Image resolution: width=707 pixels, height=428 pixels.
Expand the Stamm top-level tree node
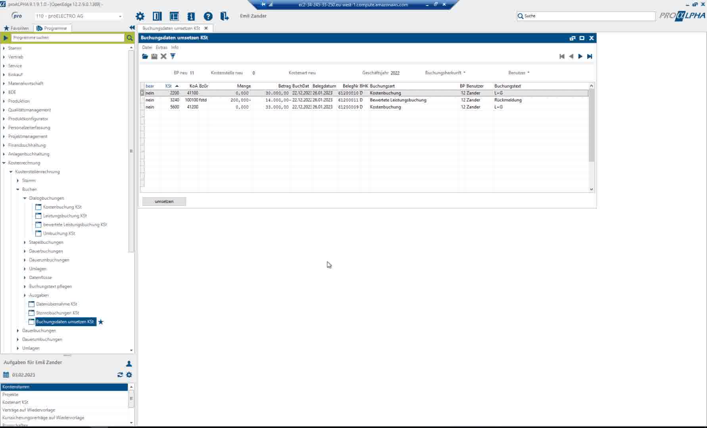pyautogui.click(x=4, y=48)
